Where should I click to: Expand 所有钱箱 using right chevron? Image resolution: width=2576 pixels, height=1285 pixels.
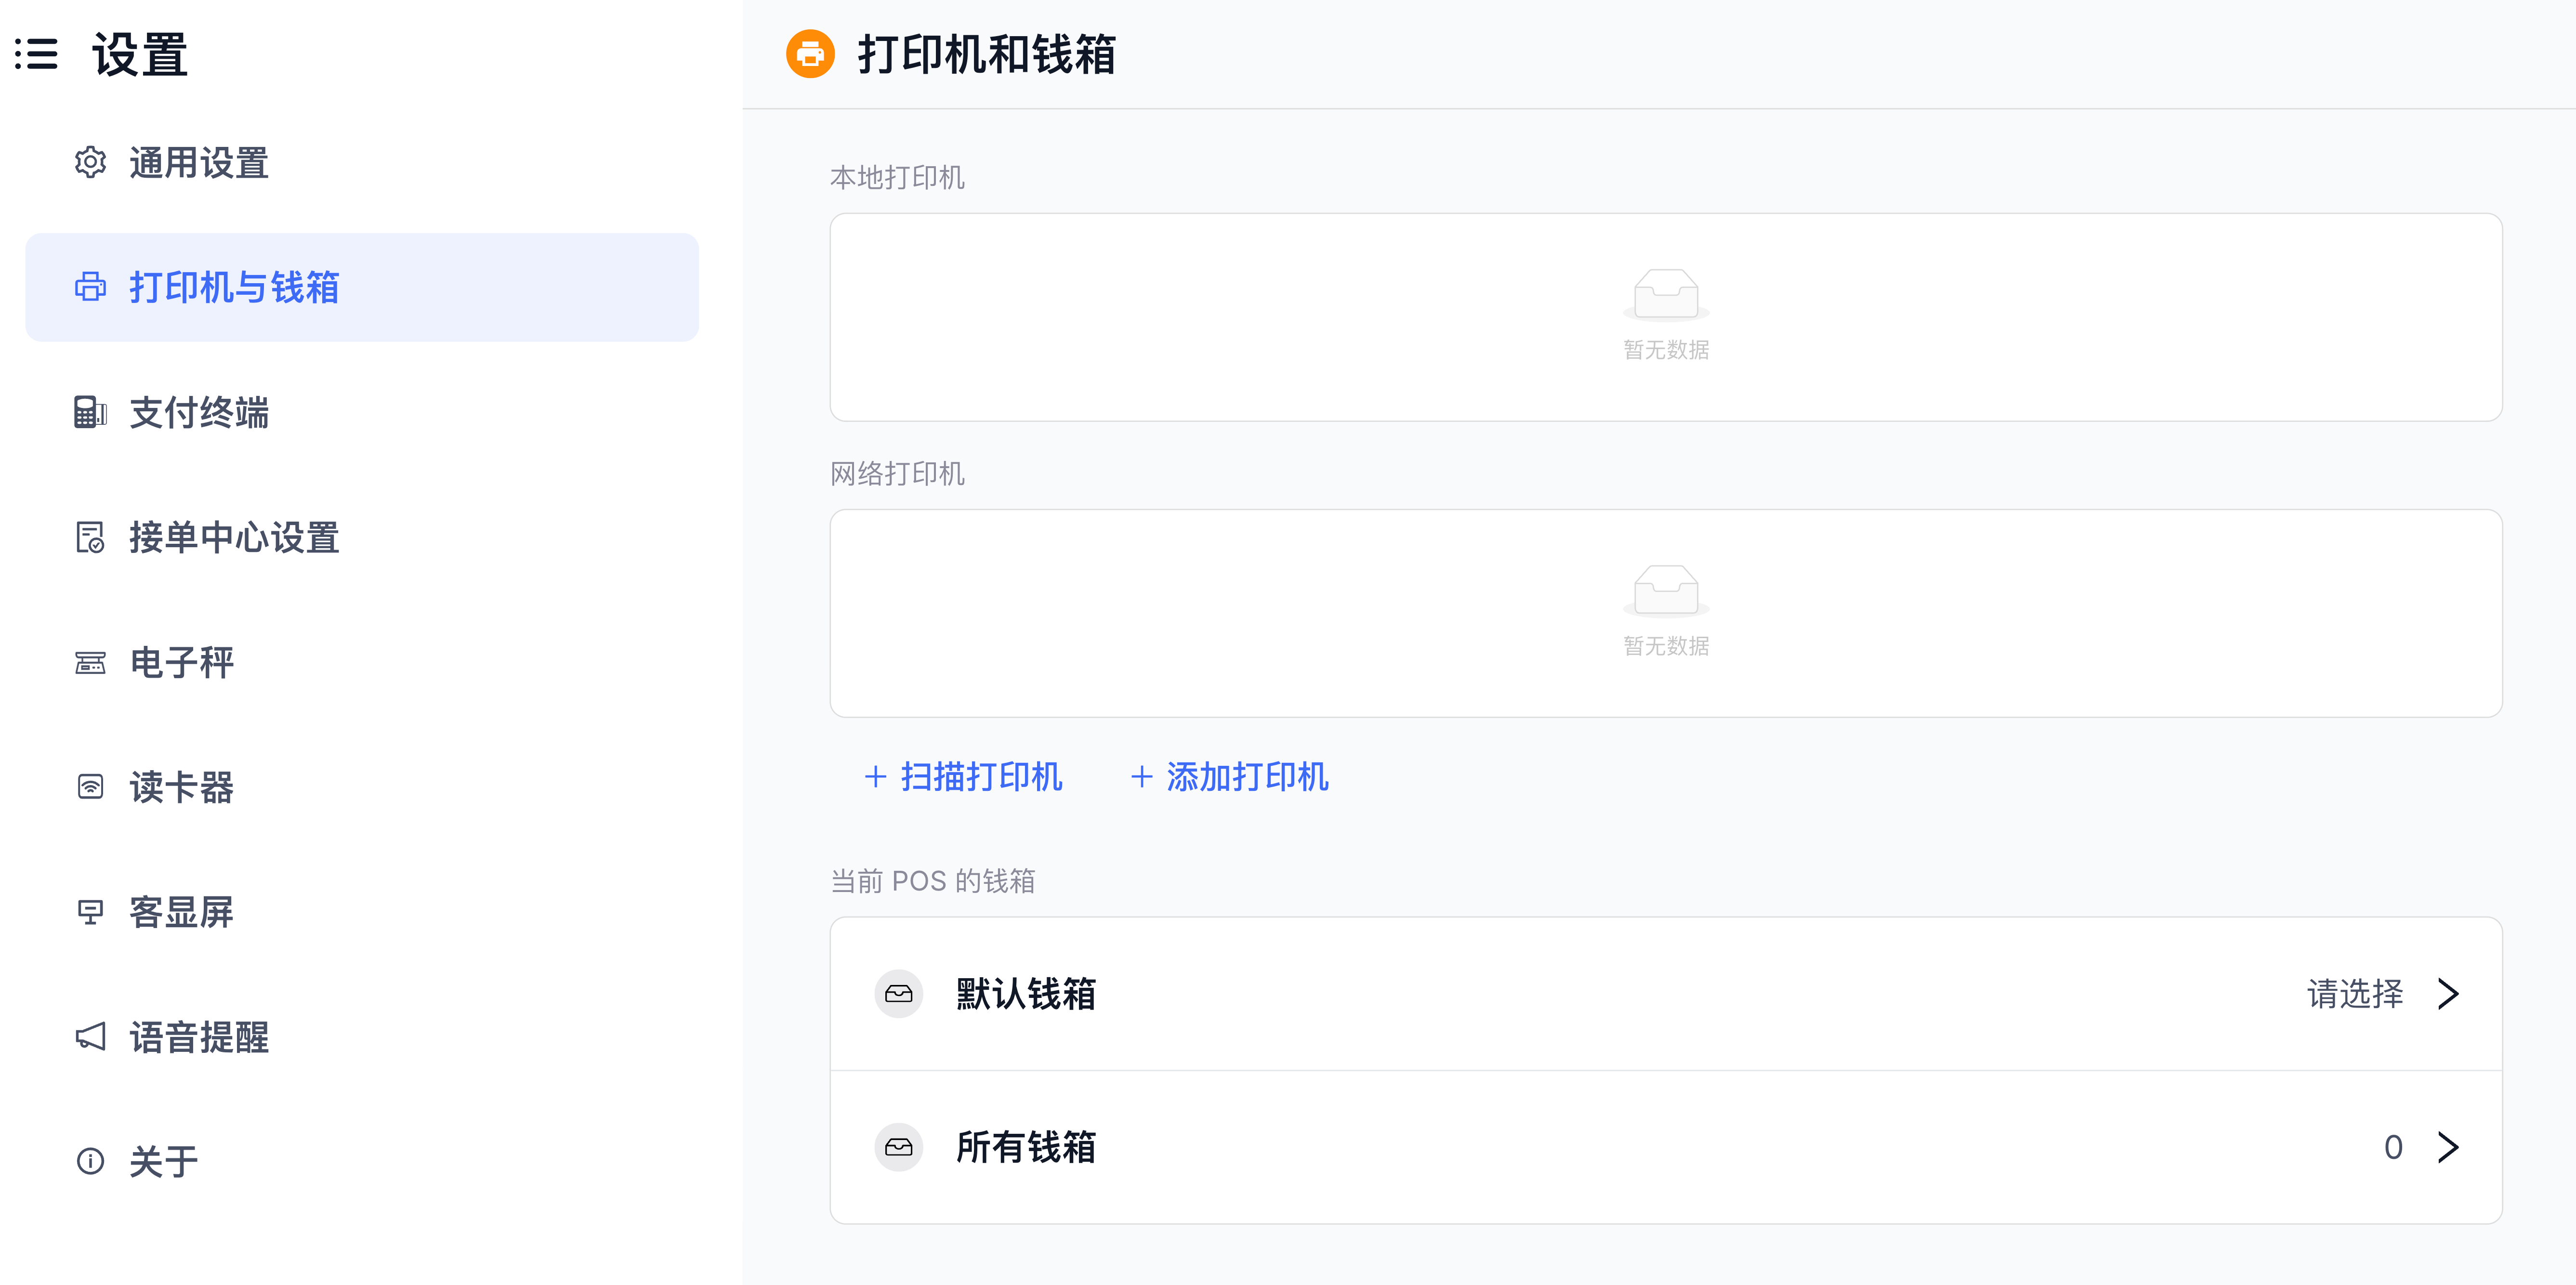[2447, 1147]
